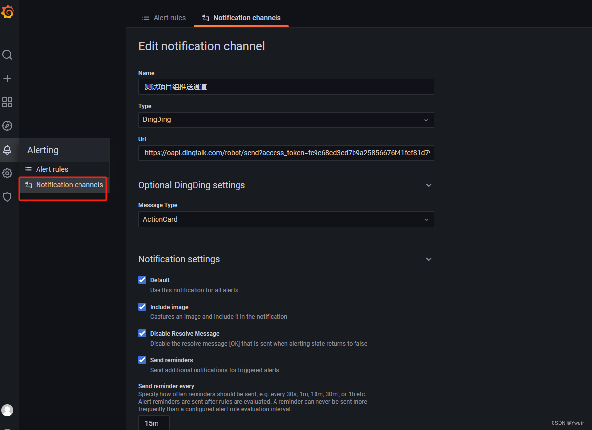This screenshot has height=430, width=592.
Task: Open the Search panel icon
Action: pyautogui.click(x=8, y=55)
